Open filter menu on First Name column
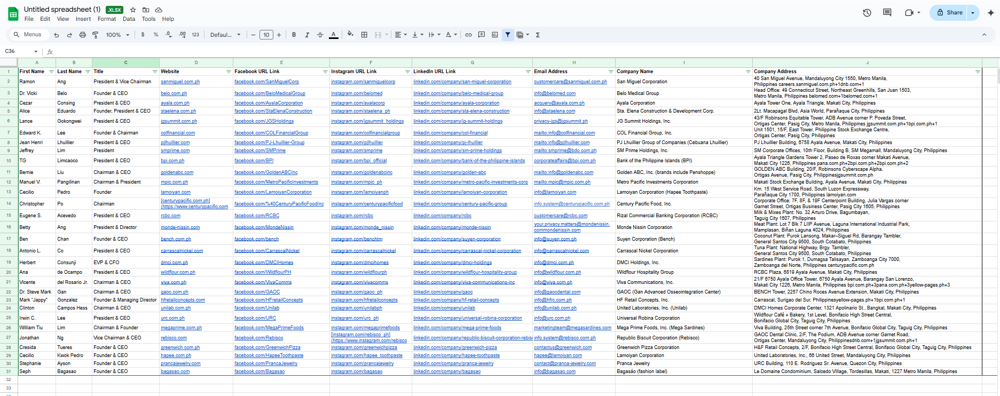 51,72
